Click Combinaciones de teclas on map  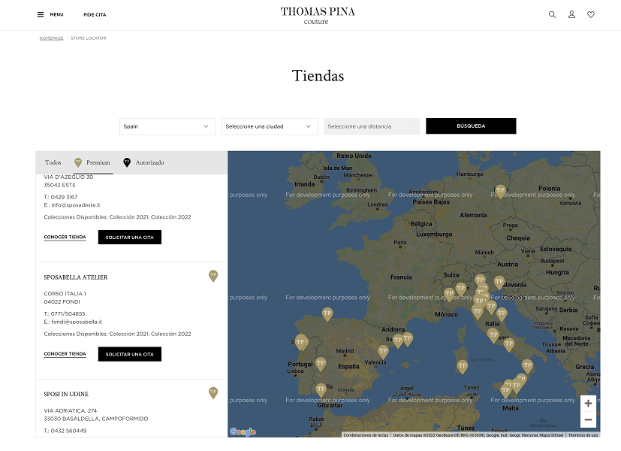click(366, 435)
